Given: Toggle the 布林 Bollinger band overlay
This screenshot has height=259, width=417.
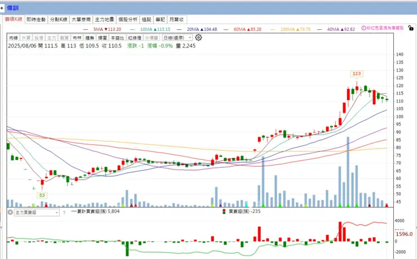Looking at the screenshot, I should tap(77, 38).
